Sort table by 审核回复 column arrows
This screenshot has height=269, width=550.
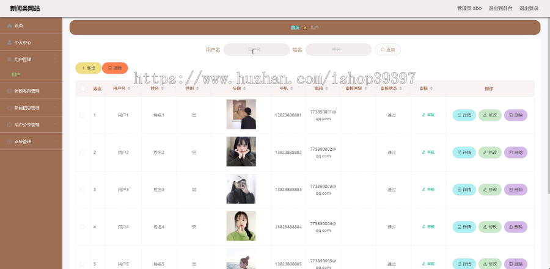(x=365, y=89)
